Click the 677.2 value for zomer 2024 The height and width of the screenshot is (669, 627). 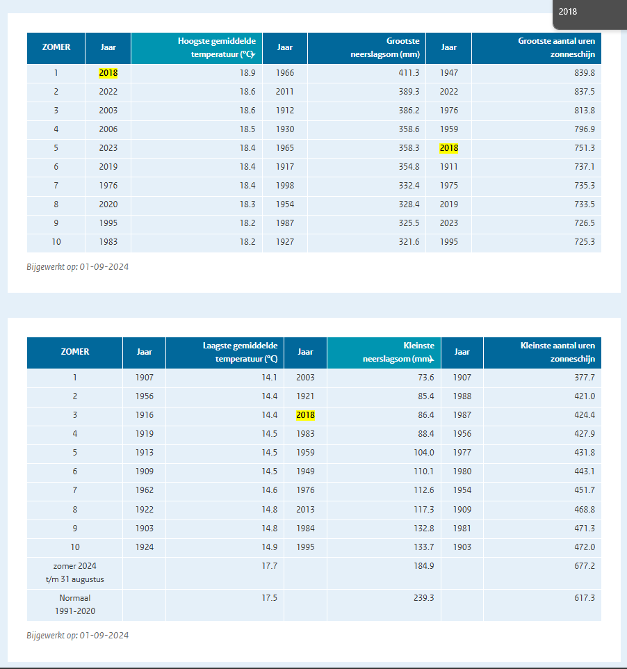point(583,566)
